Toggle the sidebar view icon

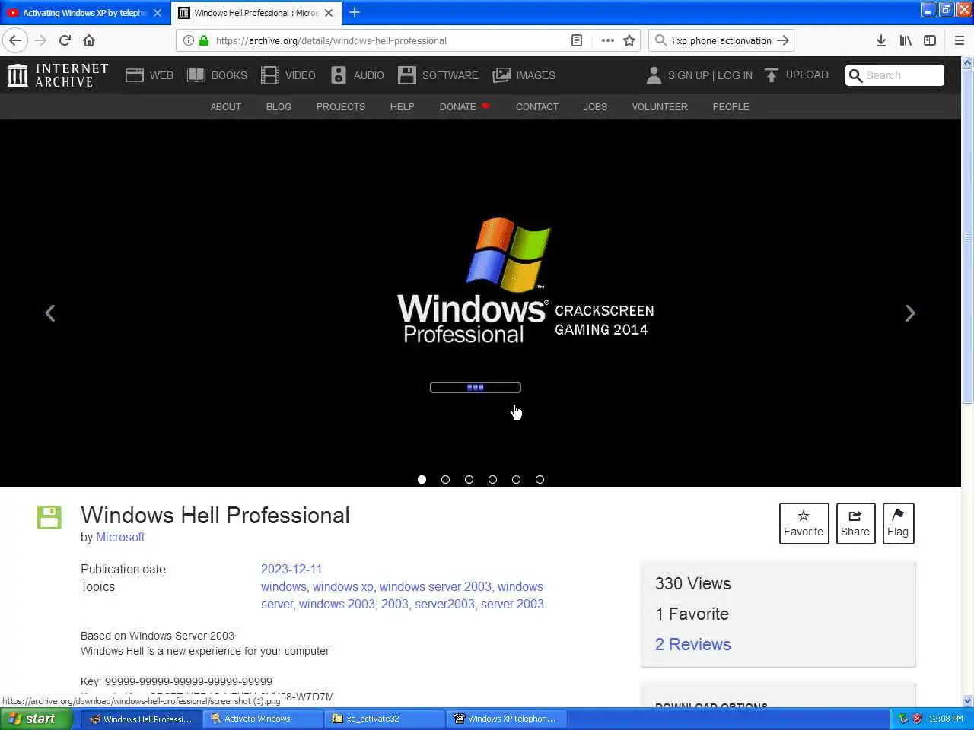click(930, 40)
